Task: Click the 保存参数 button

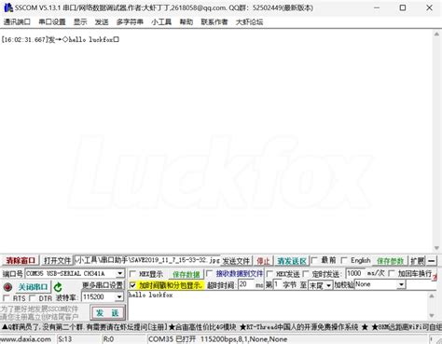Action: (x=390, y=261)
